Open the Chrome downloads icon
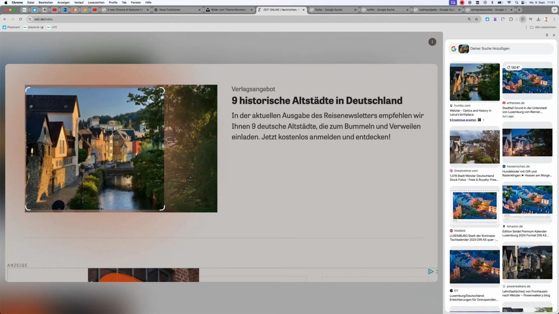 click(539, 19)
